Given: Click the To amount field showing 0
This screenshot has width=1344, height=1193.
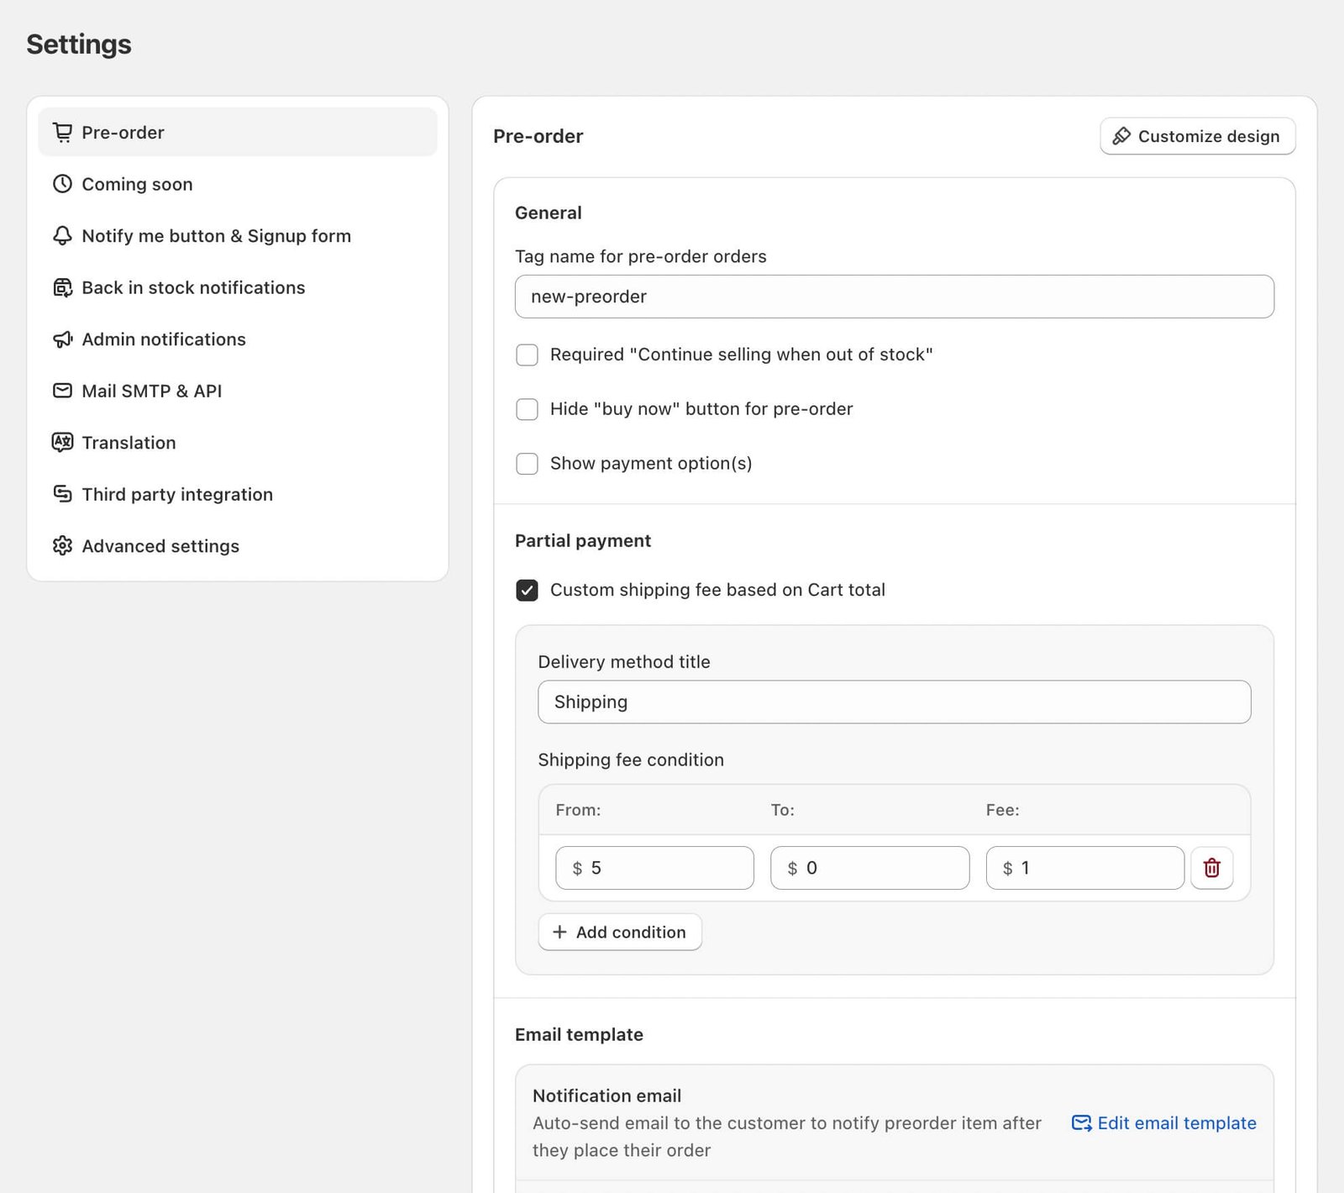Looking at the screenshot, I should [x=869, y=868].
